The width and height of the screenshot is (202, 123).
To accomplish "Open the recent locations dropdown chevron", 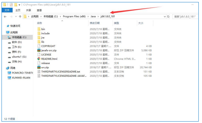I will pos(16,16).
